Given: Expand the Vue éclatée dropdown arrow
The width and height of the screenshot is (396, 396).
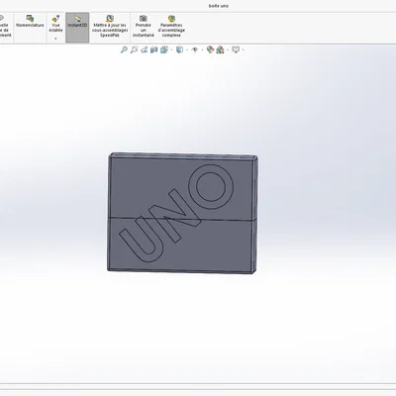Looking at the screenshot, I should pyautogui.click(x=55, y=39).
